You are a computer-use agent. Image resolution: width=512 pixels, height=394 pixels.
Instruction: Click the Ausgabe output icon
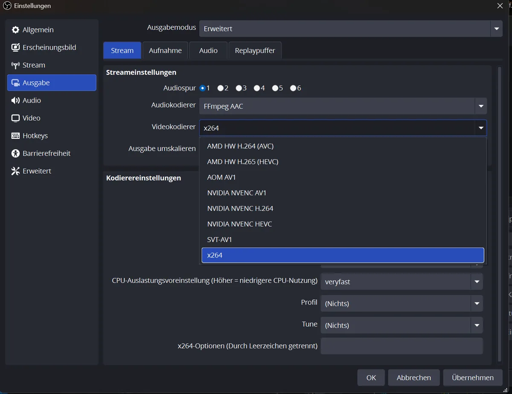[x=15, y=83]
